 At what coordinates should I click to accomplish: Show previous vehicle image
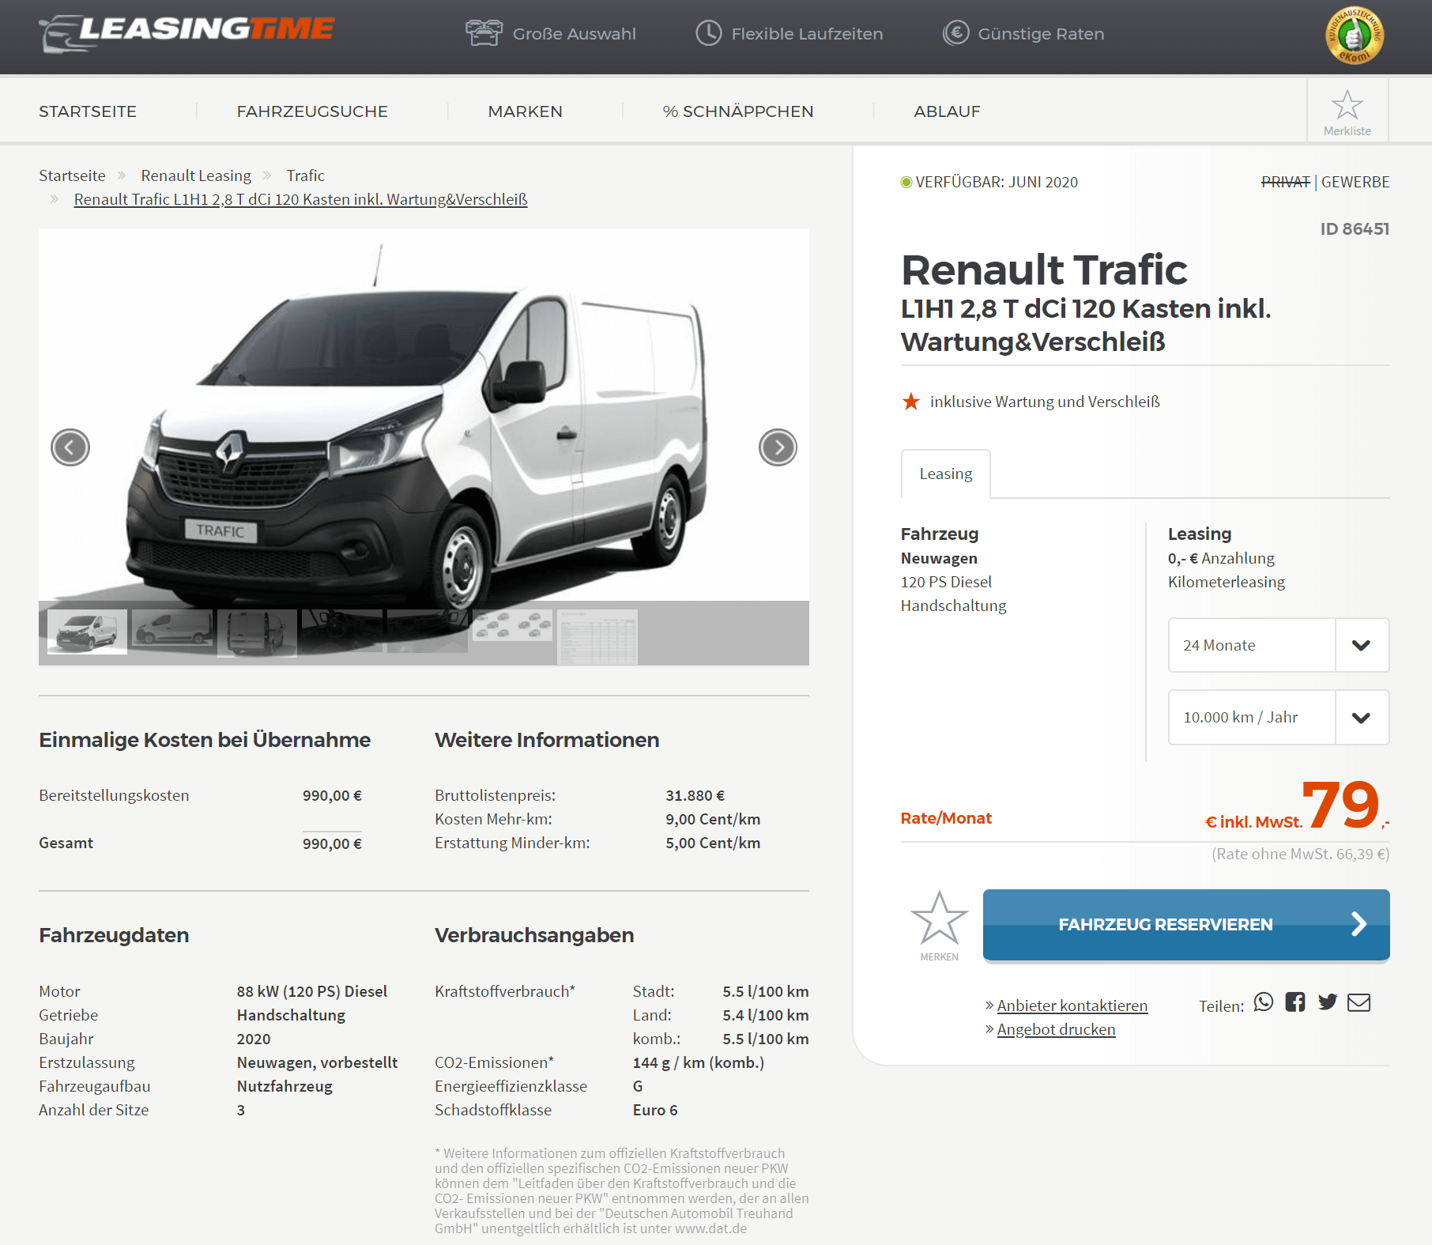click(70, 448)
